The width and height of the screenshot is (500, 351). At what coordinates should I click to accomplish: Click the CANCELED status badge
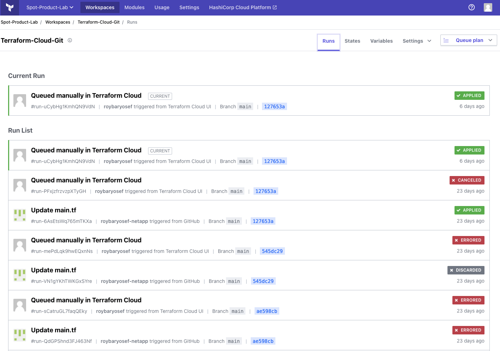tap(467, 180)
